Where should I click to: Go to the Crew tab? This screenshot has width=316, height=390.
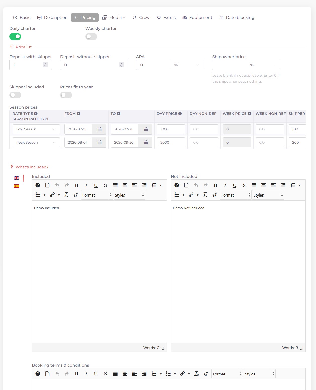click(x=141, y=18)
